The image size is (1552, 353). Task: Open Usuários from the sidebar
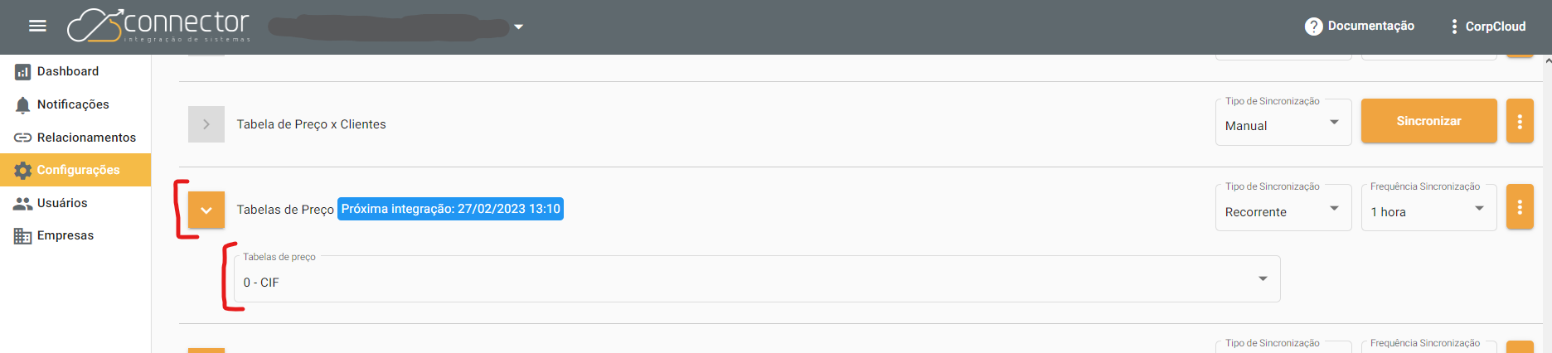pyautogui.click(x=62, y=203)
